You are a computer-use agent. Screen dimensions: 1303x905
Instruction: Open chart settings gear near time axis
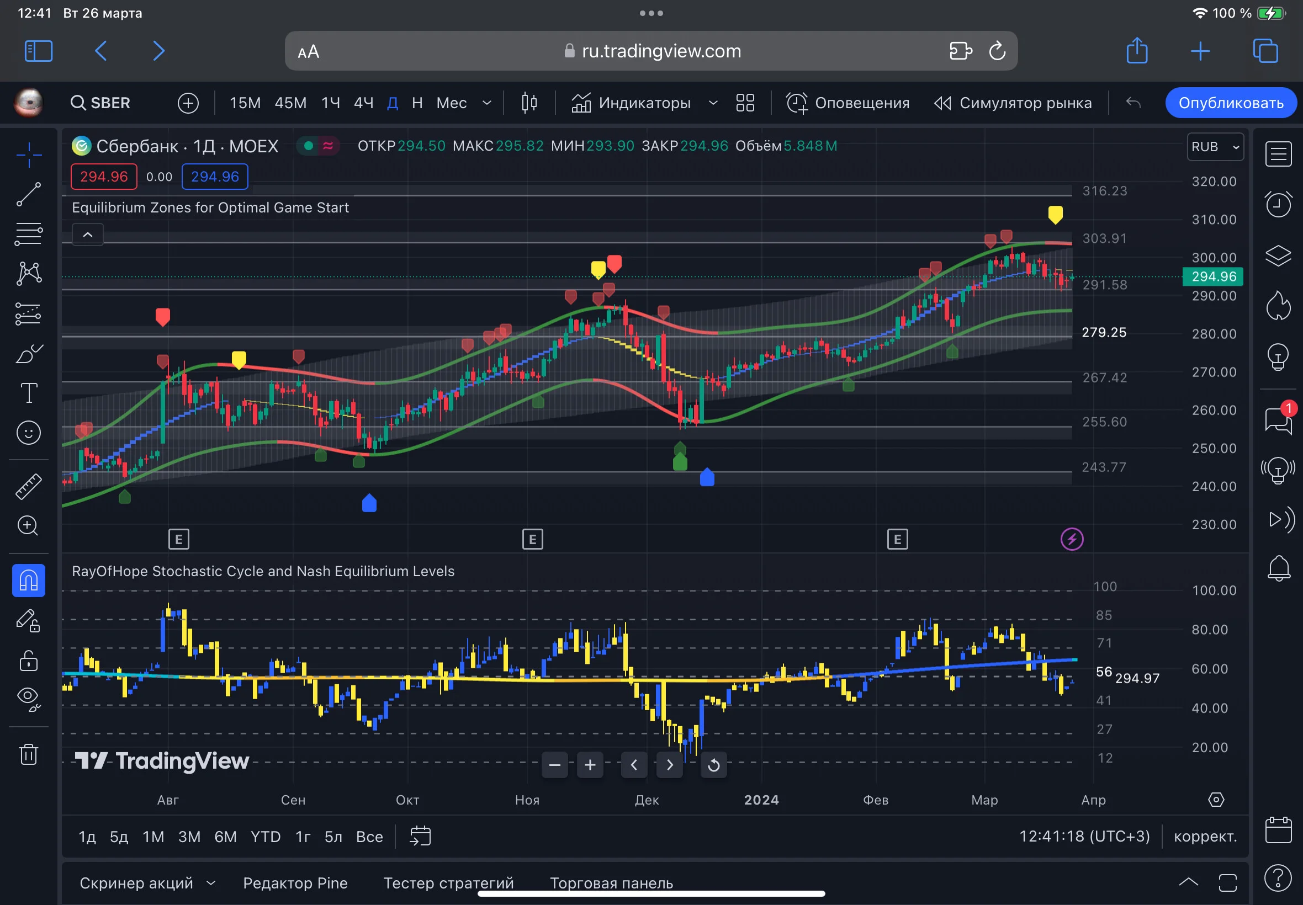point(1216,800)
